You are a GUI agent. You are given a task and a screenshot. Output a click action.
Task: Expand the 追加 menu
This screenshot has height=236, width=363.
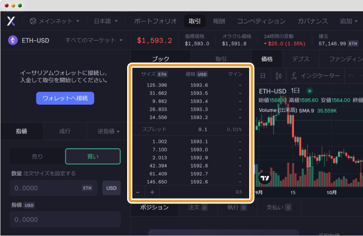click(349, 21)
